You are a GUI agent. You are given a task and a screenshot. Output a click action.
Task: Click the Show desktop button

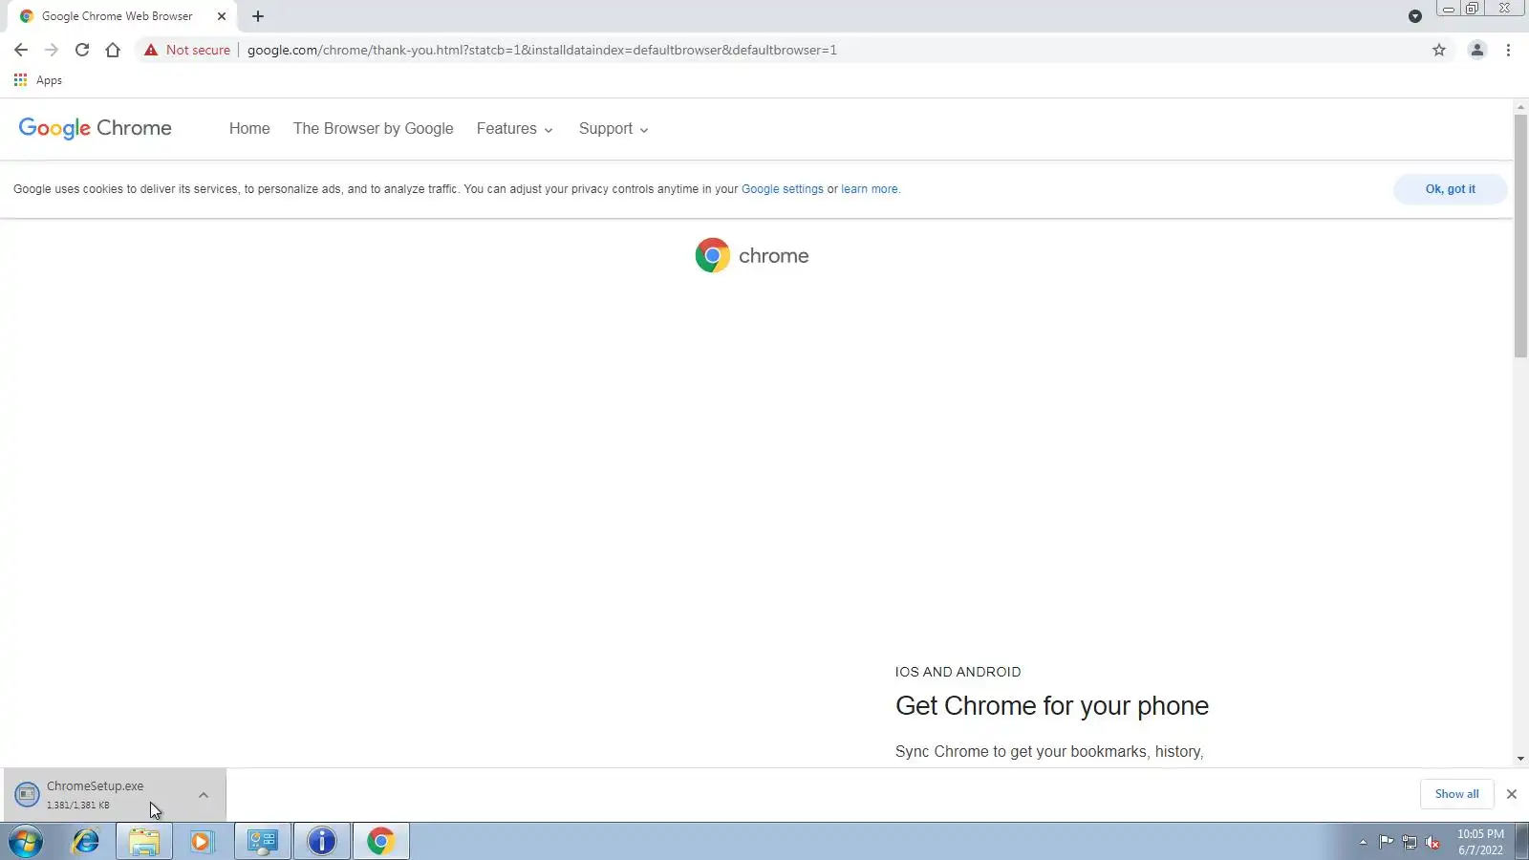1522,842
